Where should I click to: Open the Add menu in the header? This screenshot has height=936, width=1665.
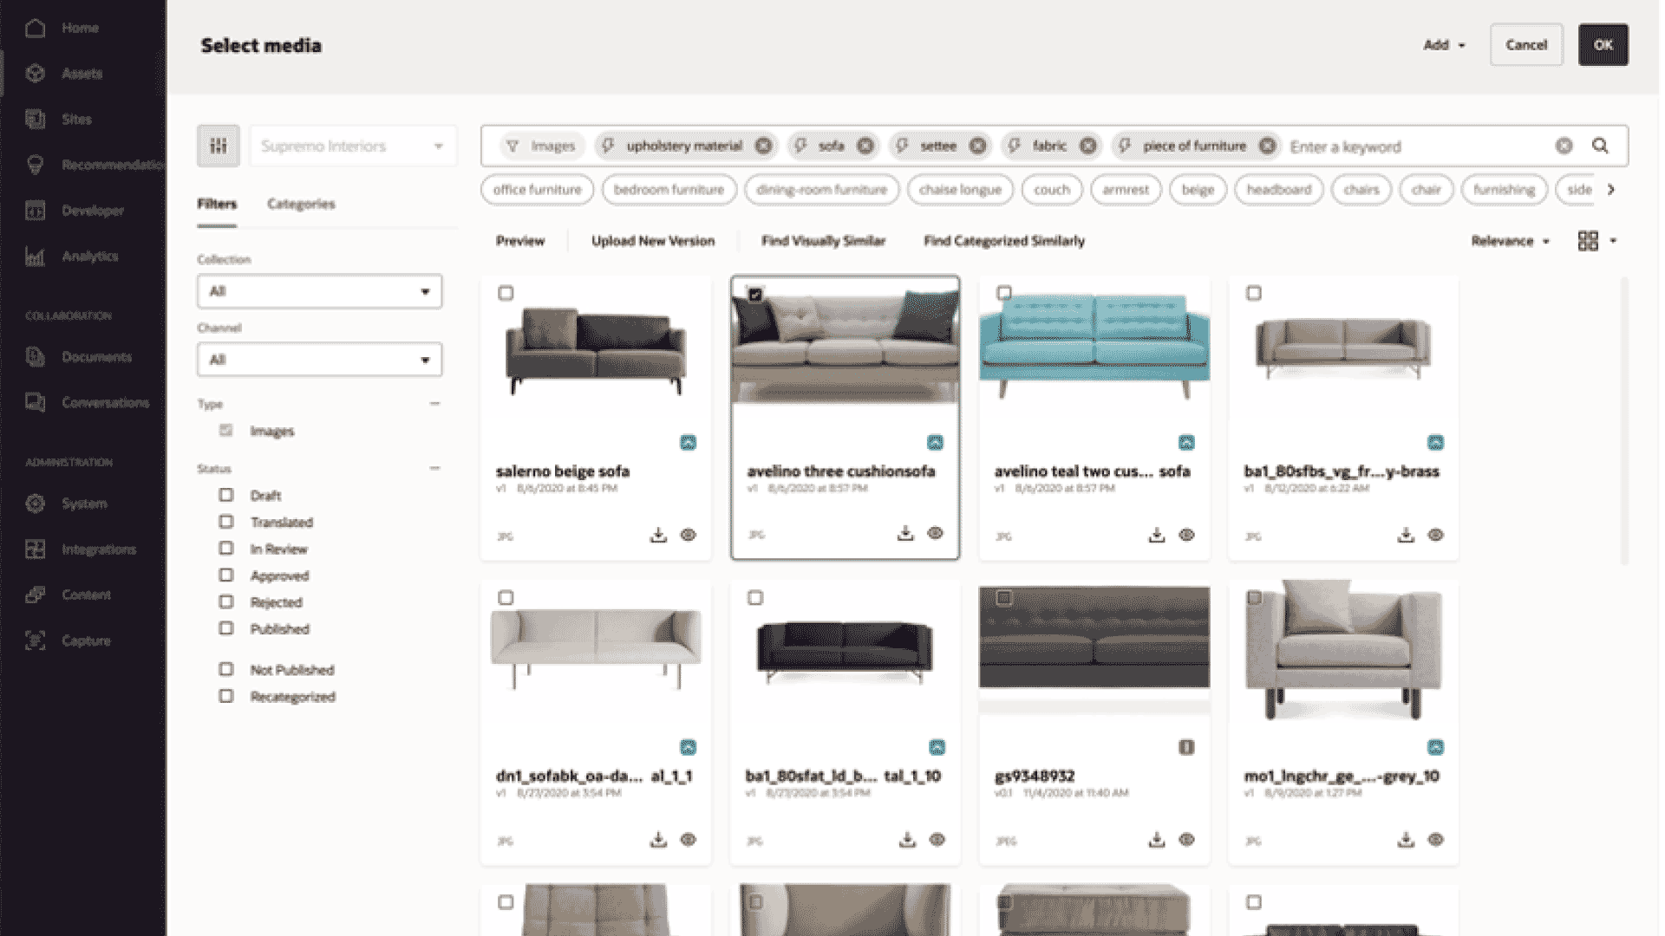(x=1444, y=44)
